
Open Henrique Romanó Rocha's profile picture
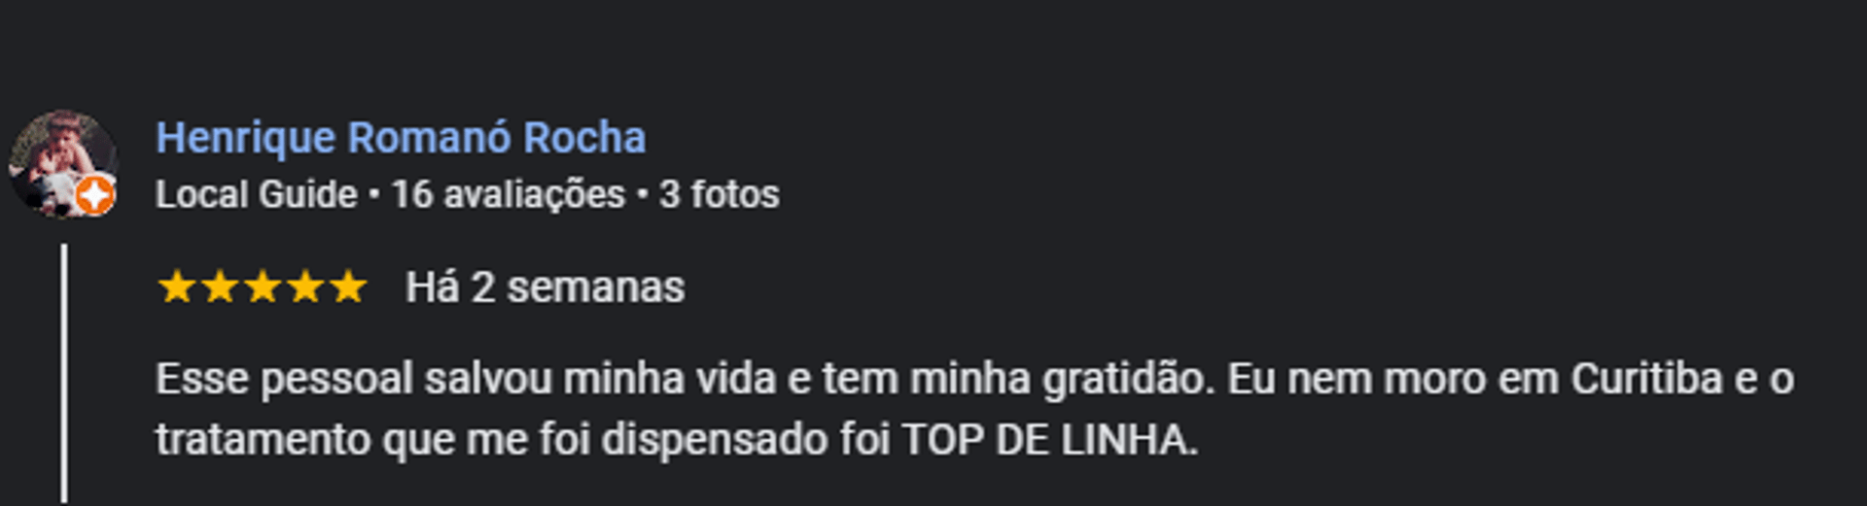point(64,163)
